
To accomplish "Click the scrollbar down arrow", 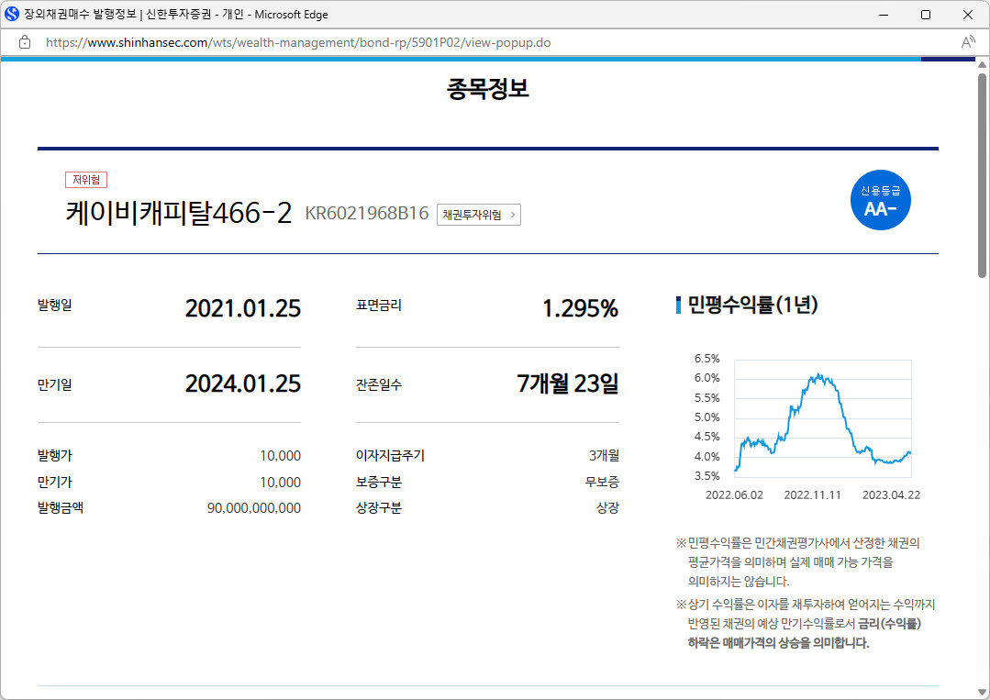I will (x=982, y=693).
